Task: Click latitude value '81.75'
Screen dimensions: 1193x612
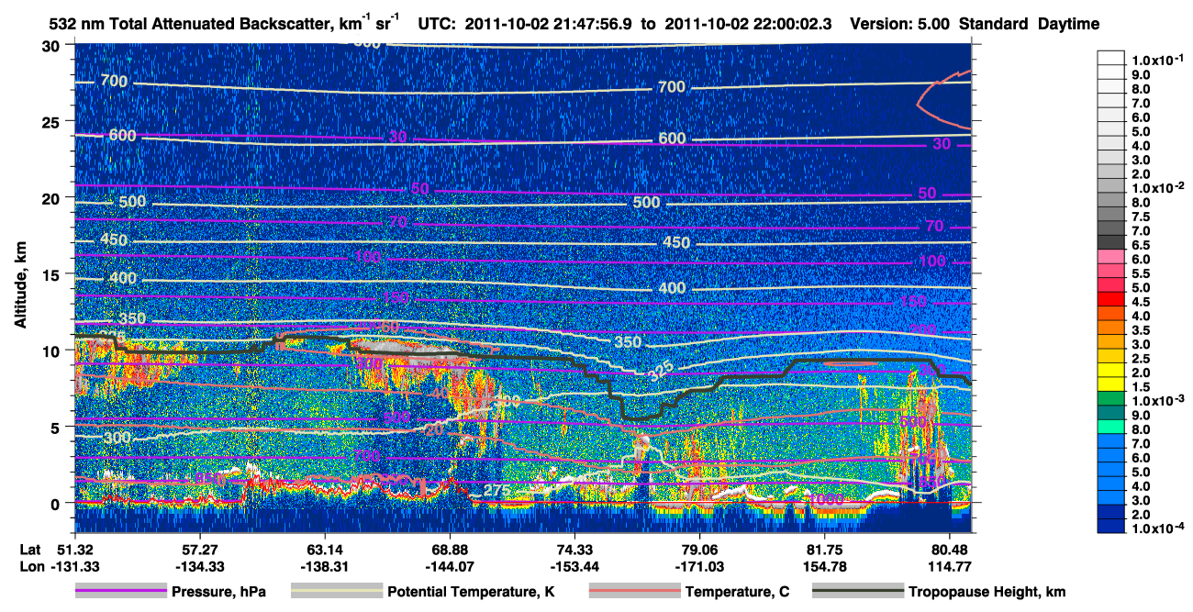Action: coord(824,550)
